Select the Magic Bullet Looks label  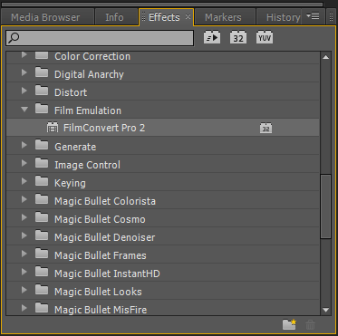tap(98, 292)
